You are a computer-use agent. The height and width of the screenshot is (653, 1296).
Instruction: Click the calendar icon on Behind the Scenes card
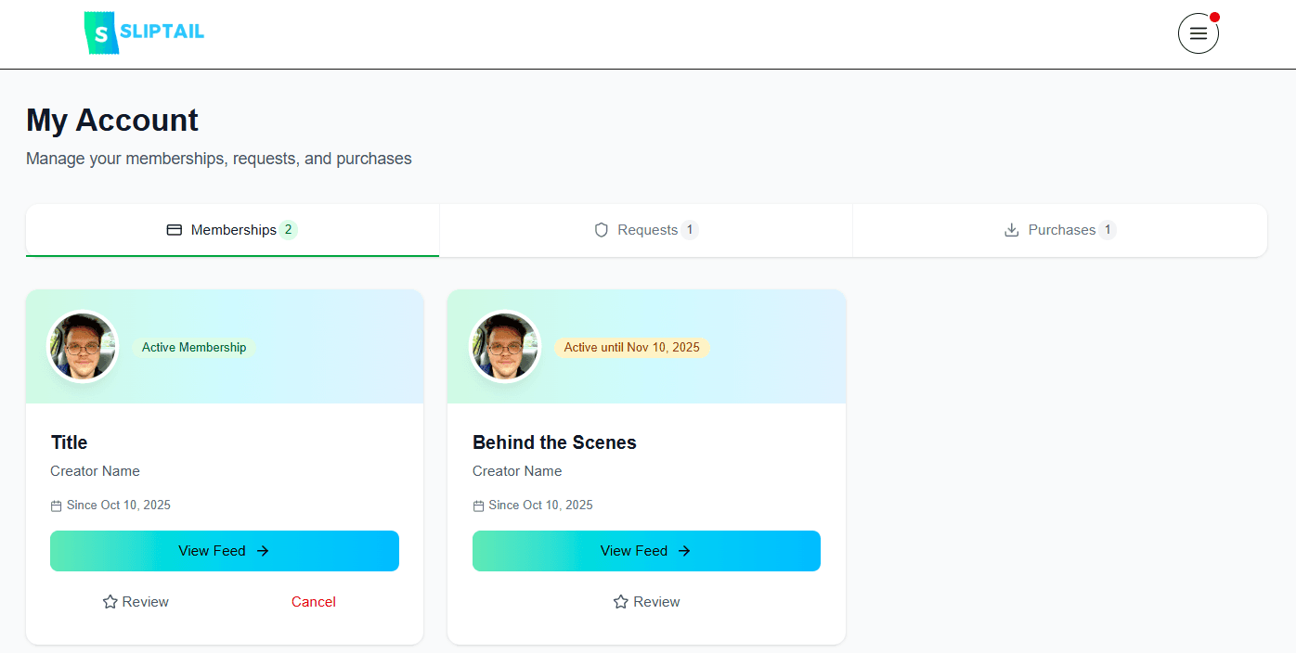(x=479, y=505)
